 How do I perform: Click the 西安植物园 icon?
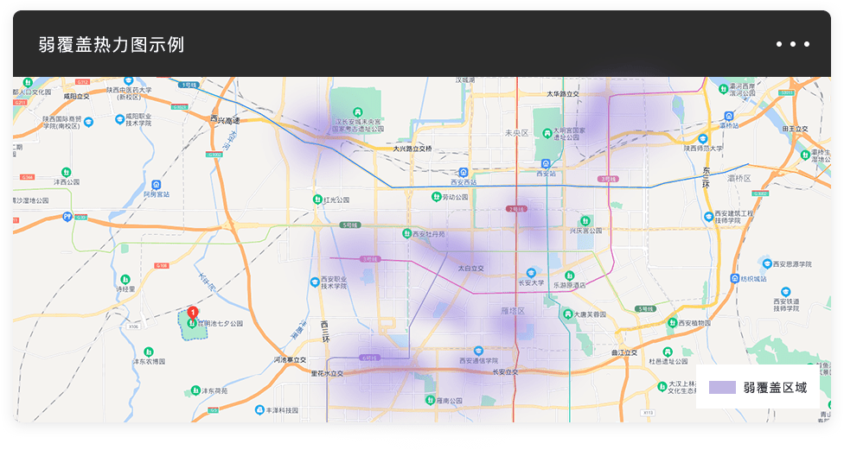tap(672, 322)
